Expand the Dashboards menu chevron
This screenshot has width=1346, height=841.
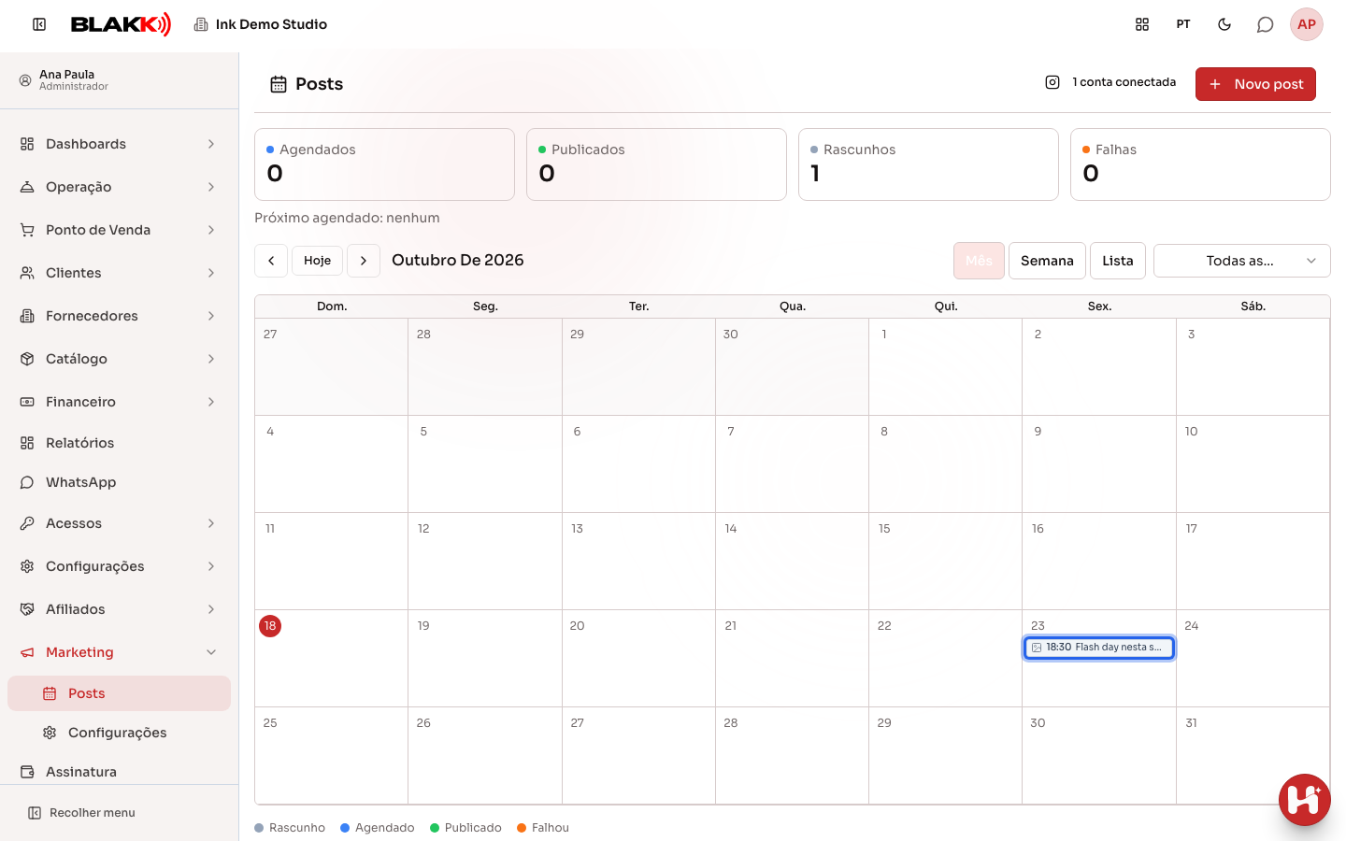(211, 144)
